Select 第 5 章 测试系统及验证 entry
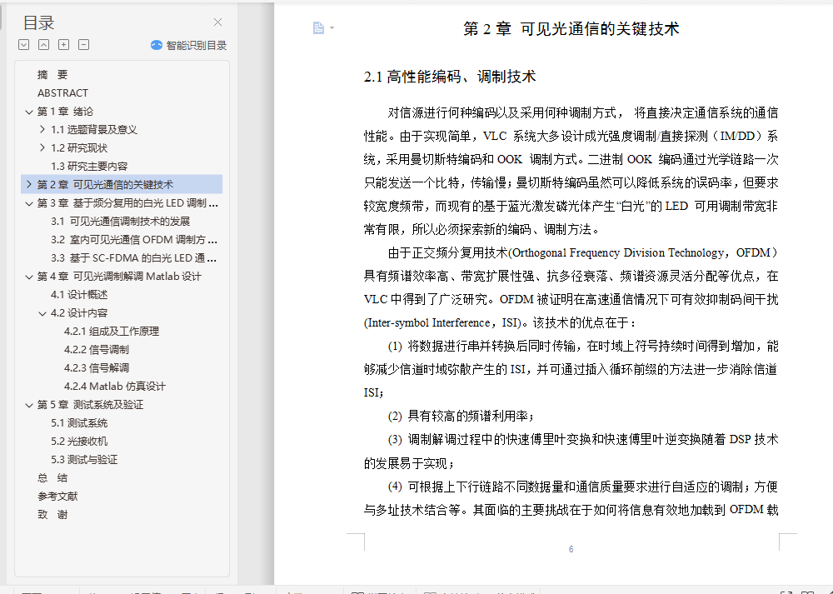 [x=90, y=405]
